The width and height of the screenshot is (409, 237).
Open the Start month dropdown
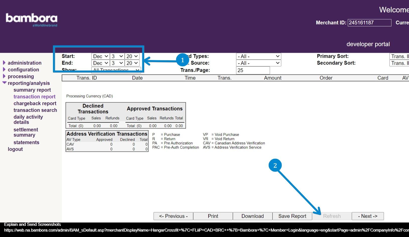tap(100, 56)
